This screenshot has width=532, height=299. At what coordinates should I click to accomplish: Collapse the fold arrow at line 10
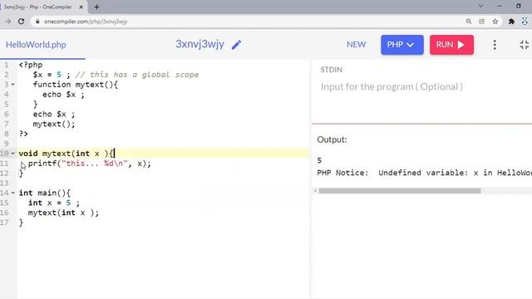13,154
